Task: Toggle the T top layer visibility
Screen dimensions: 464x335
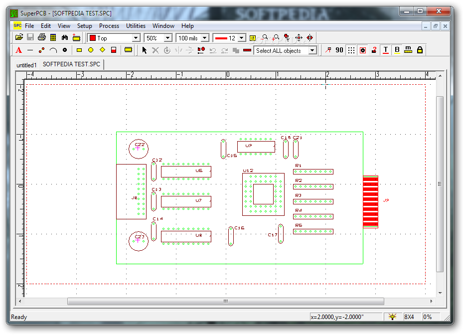Action: click(386, 50)
